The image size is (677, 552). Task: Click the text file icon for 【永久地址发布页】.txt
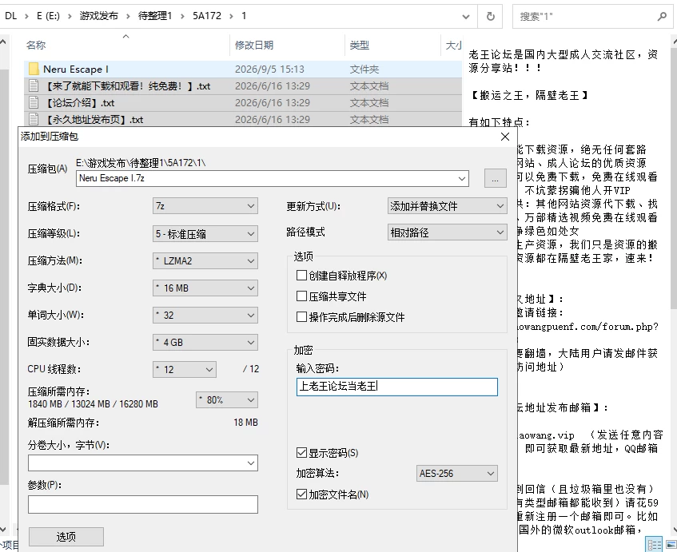click(34, 120)
